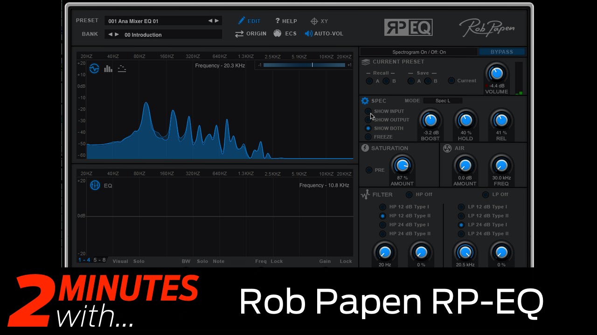Select LP 24 dB Type II

(x=461, y=234)
